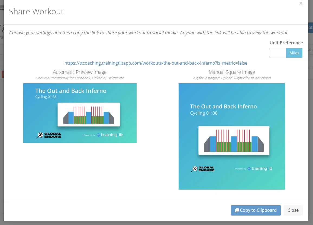Click the Automatic Preview Image thumbnail
Image resolution: width=313 pixels, height=225 pixels.
click(80, 113)
